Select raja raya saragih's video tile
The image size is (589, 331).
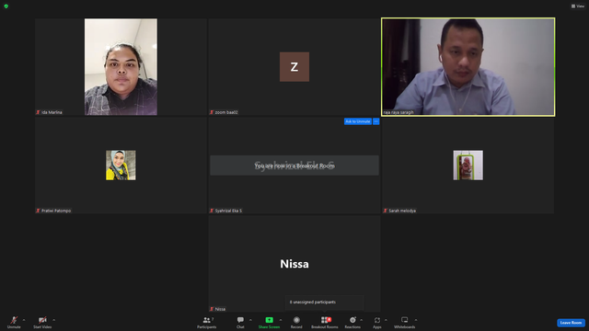click(x=468, y=67)
